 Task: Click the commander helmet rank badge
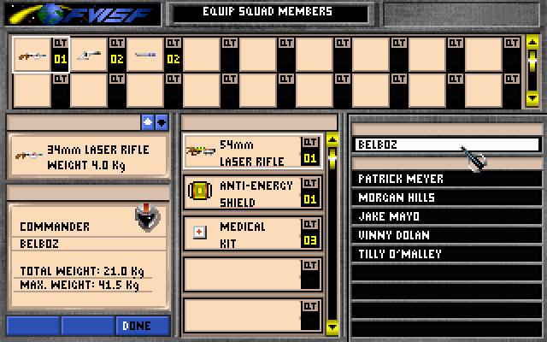148,218
